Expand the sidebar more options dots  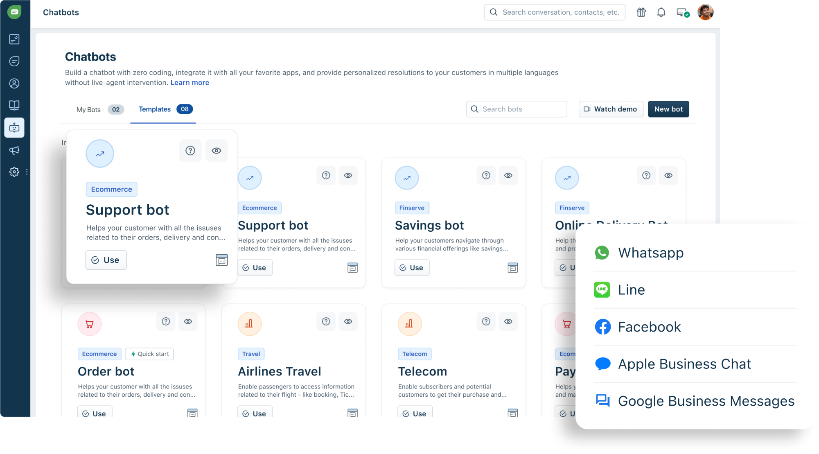click(x=27, y=172)
